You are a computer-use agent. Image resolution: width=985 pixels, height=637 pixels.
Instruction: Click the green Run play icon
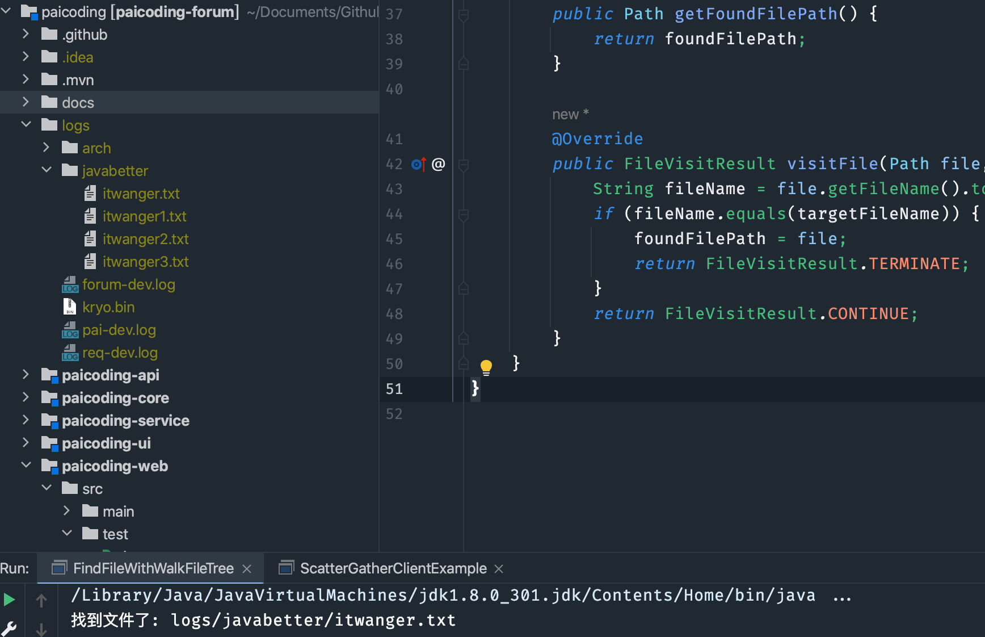9,600
